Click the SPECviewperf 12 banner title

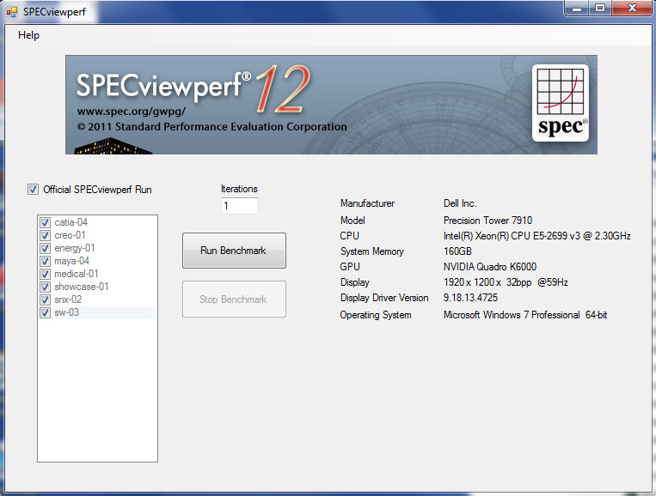point(193,88)
